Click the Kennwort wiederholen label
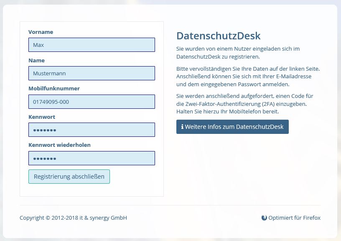The width and height of the screenshot is (341, 241). [x=59, y=145]
